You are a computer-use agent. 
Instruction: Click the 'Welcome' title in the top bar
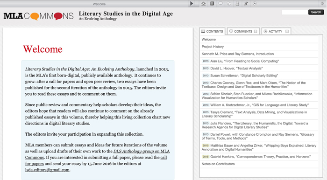[x=99, y=4]
